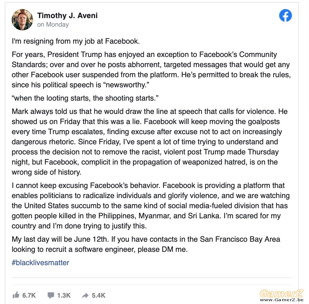Click the phrase 'Philippines, Myanmar, and Sri Lanka'
The width and height of the screenshot is (309, 304).
click(159, 216)
